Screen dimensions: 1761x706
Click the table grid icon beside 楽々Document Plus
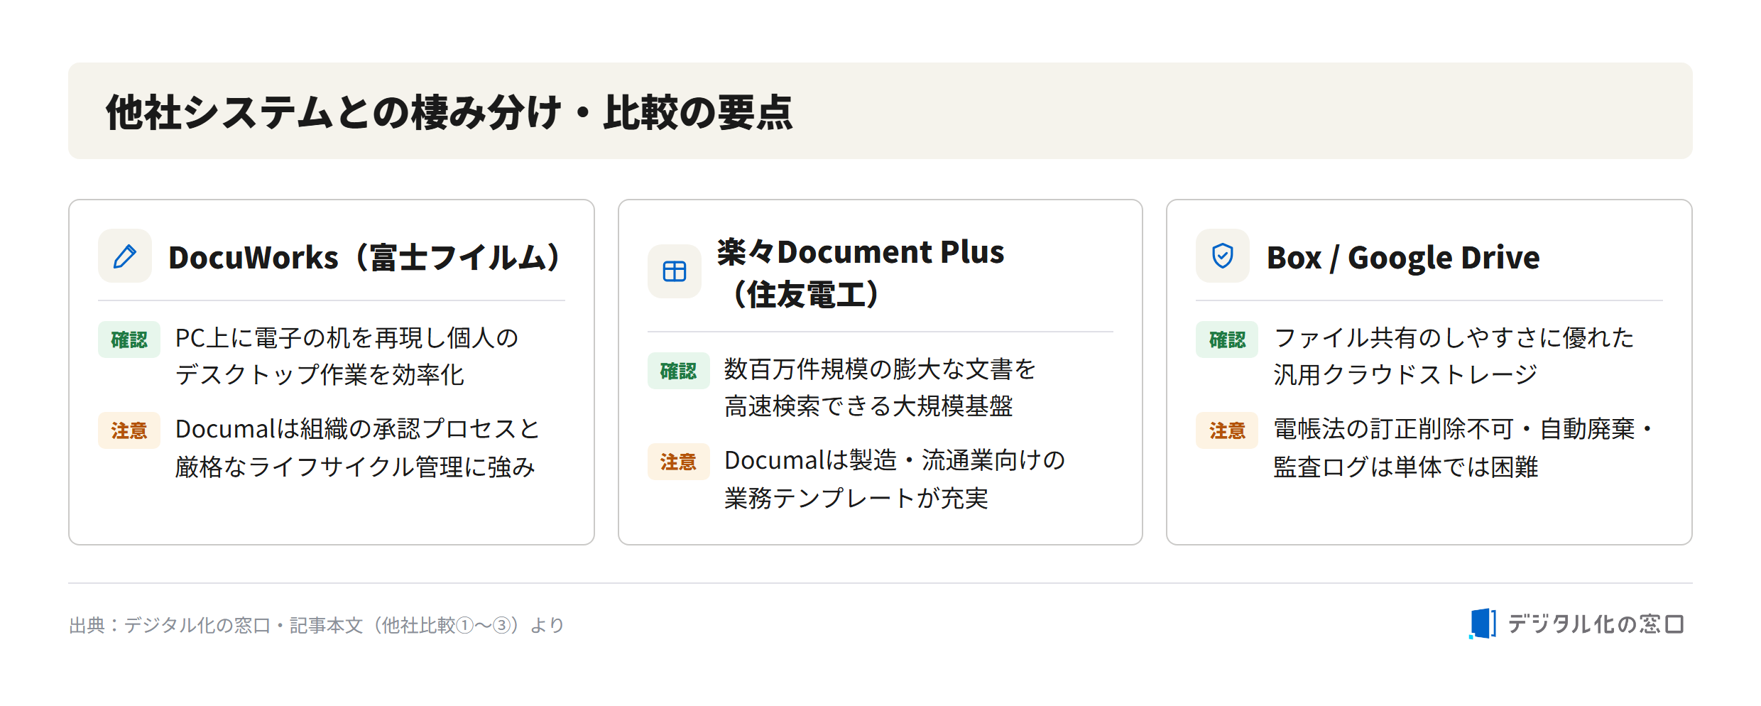(674, 271)
